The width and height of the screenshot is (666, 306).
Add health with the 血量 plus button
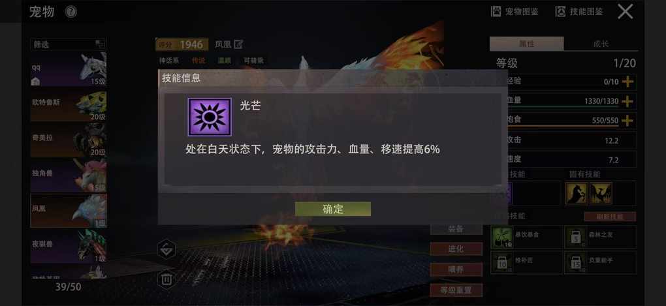(627, 101)
